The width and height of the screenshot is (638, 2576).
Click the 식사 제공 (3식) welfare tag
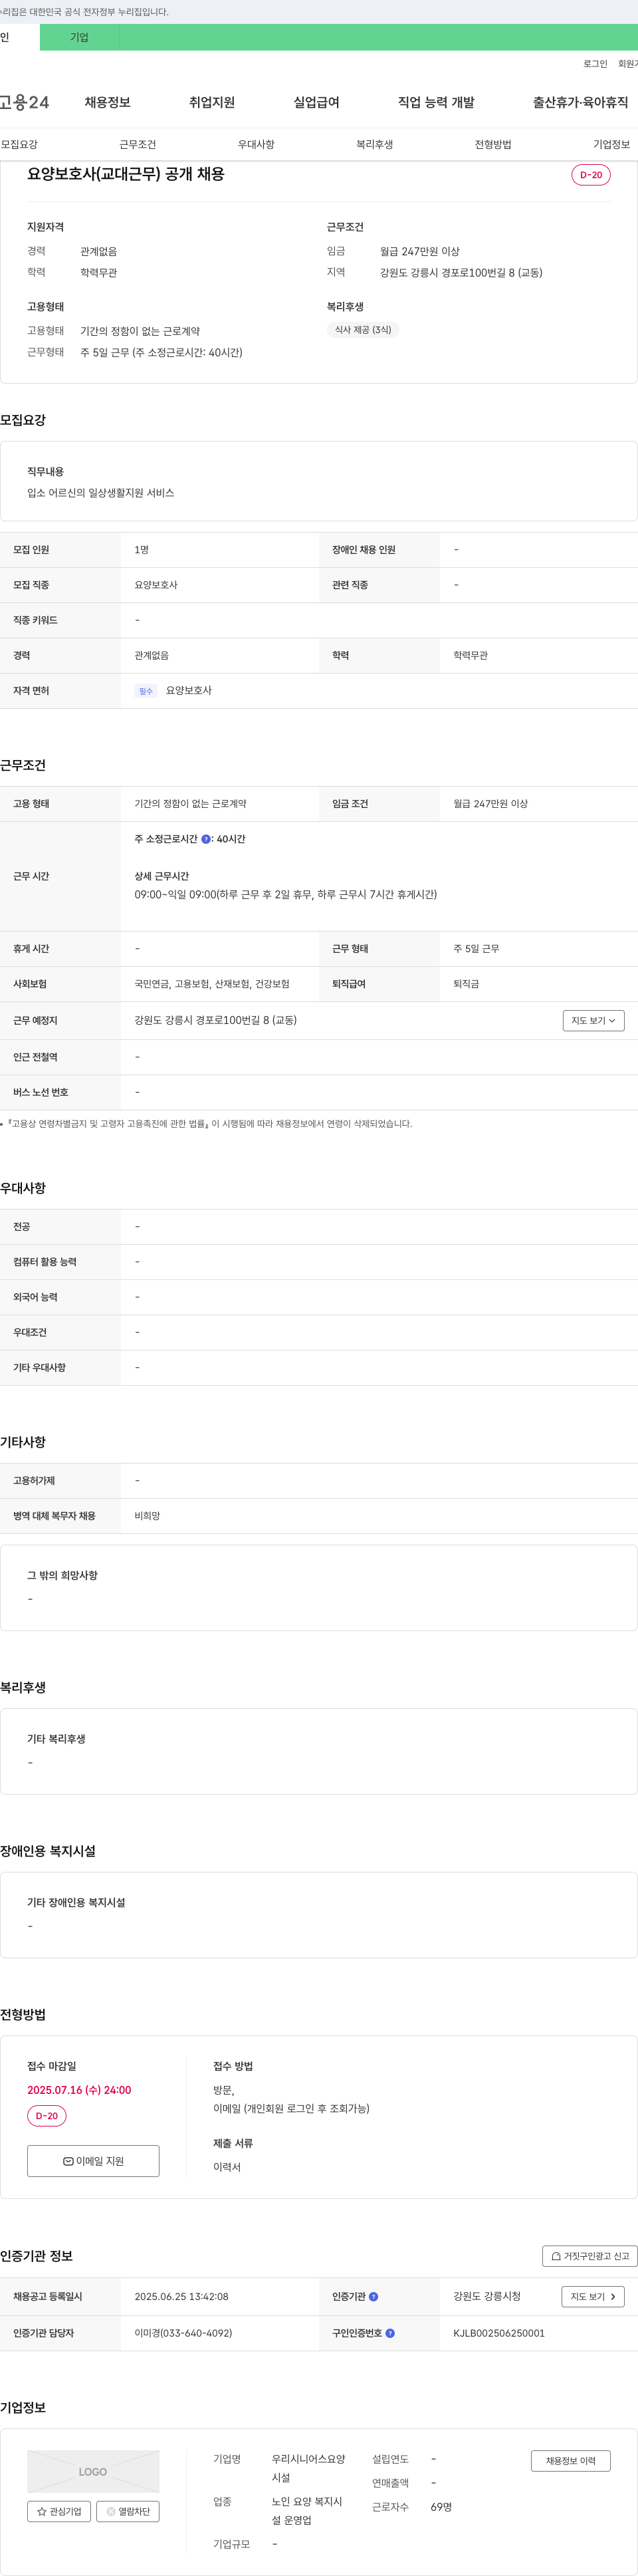point(363,330)
